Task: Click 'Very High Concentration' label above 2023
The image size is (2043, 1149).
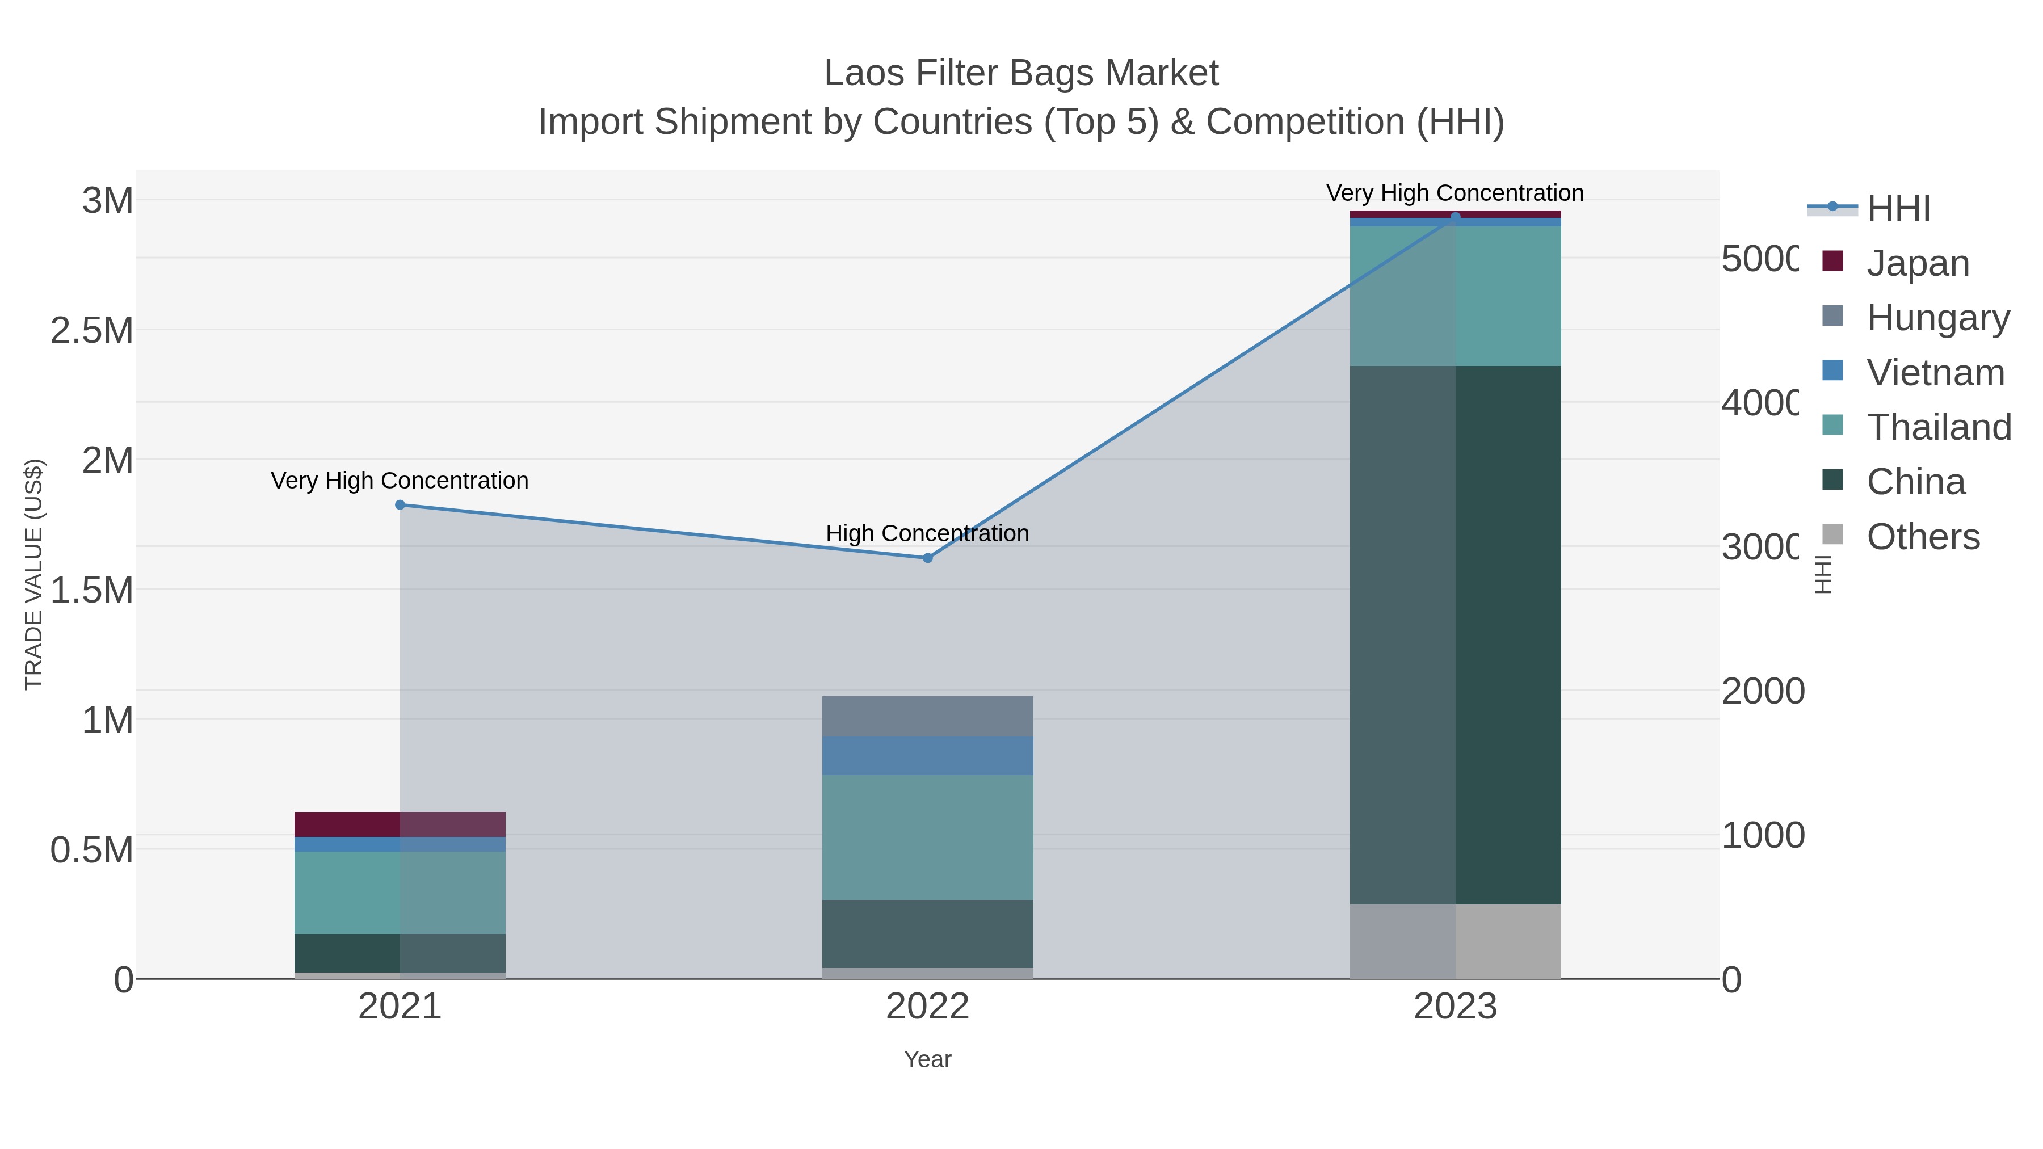Action: pyautogui.click(x=1455, y=193)
